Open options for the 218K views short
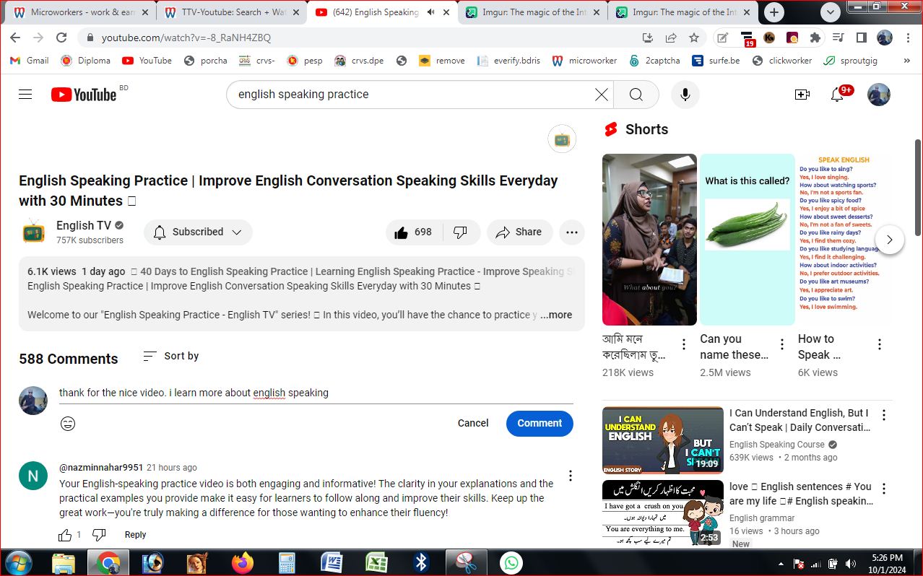The height and width of the screenshot is (576, 923). [684, 344]
